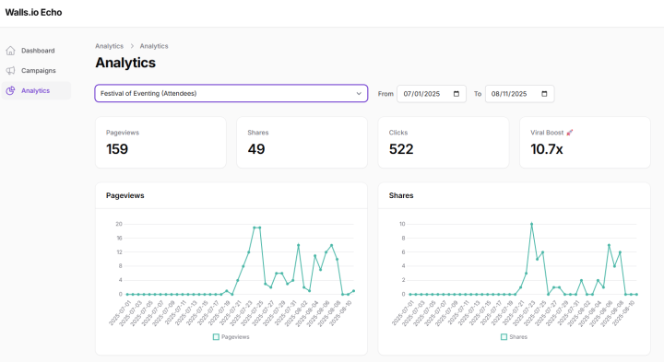Click the Viral Boost rocket icon
This screenshot has height=362, width=664.
pyautogui.click(x=570, y=133)
